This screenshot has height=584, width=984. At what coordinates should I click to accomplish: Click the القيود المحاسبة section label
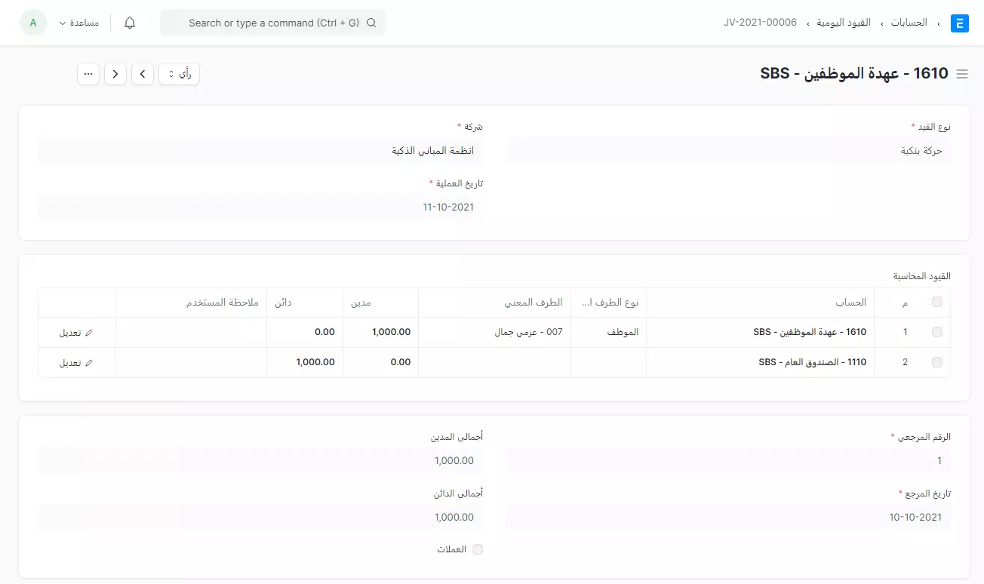(x=922, y=276)
